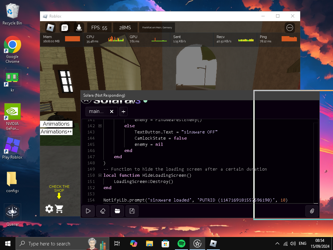Open Spotify from the taskbar
Image resolution: width=333 pixels, height=250 pixels.
coord(181,243)
